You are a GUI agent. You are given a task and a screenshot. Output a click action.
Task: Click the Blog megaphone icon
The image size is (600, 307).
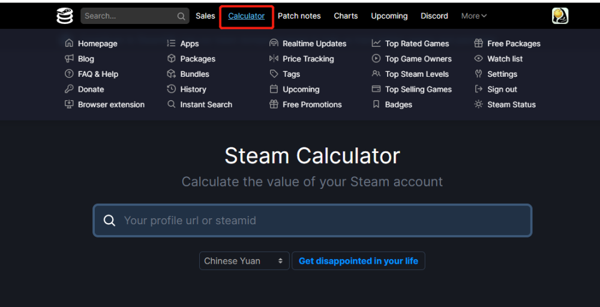69,59
